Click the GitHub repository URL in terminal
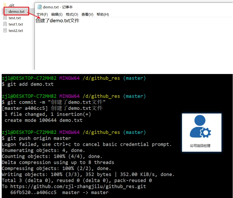The width and height of the screenshot is (233, 198). tap(78, 186)
